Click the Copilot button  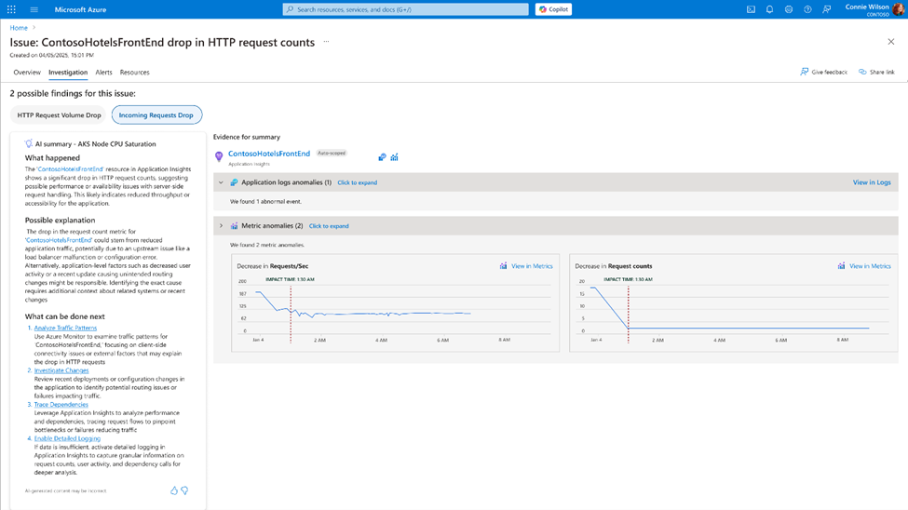tap(553, 9)
